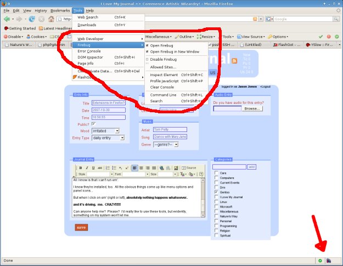Toggle the Public? checkbox
This screenshot has height=266, width=343.
[x=93, y=124]
